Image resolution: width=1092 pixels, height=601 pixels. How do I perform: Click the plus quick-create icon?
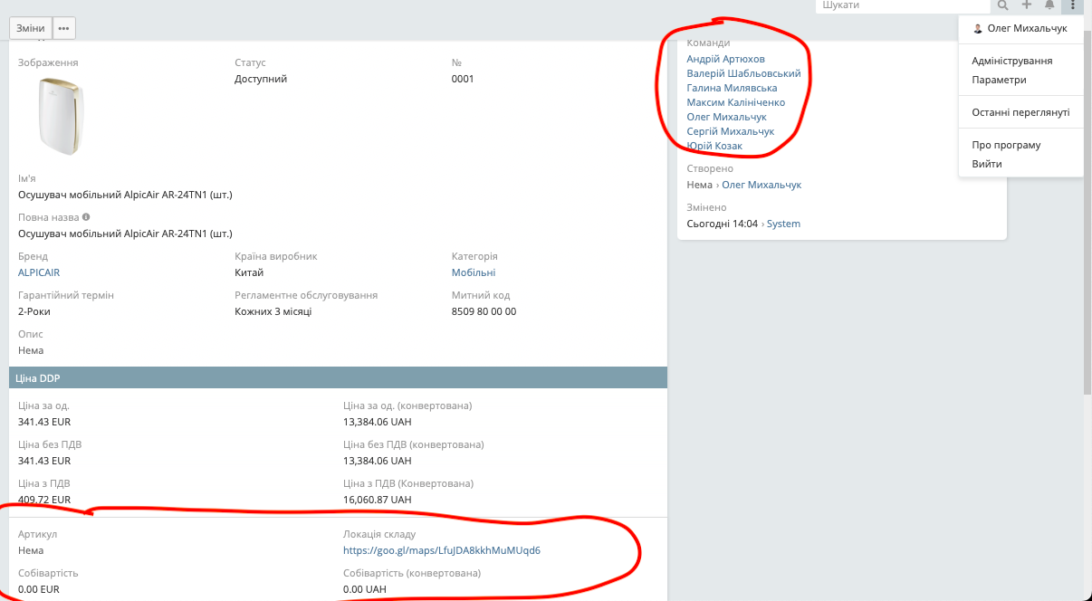tap(1026, 5)
